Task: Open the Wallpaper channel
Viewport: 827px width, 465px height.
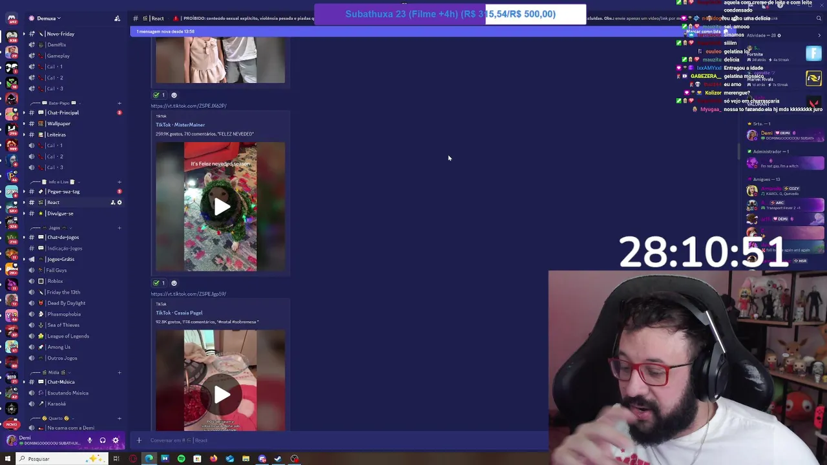Action: click(74, 123)
